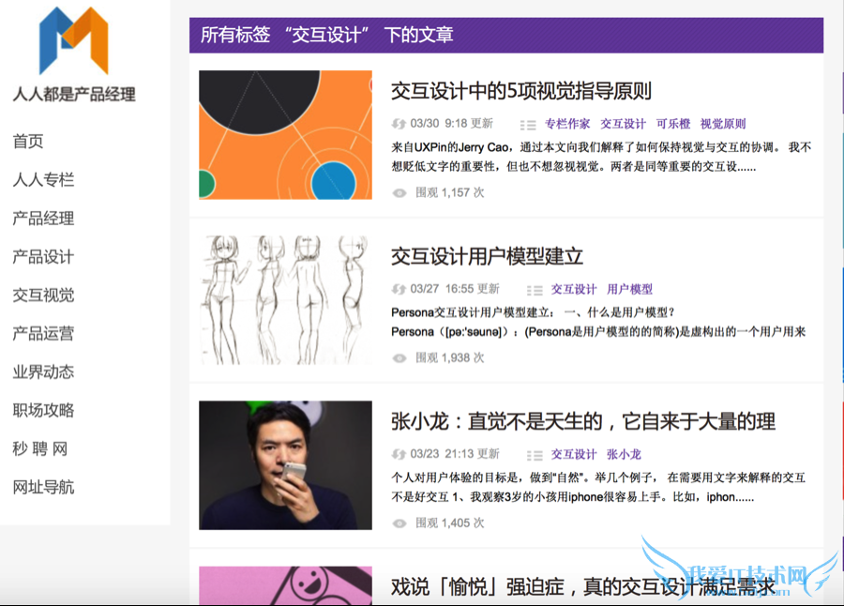Image resolution: width=844 pixels, height=606 pixels.
Task: Open article 交互设计中的5项视觉指导原则
Action: [x=520, y=91]
